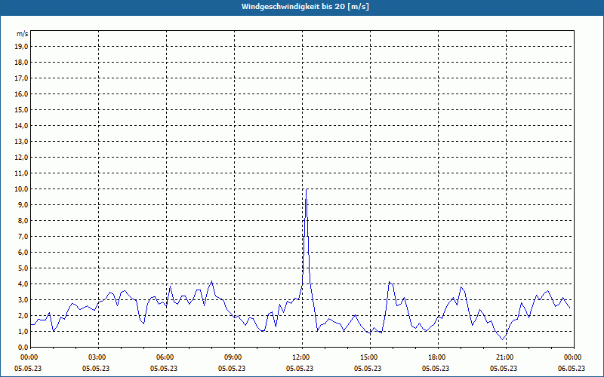Click the '3,0' axis value
Image resolution: width=604 pixels, height=377 pixels.
click(23, 299)
